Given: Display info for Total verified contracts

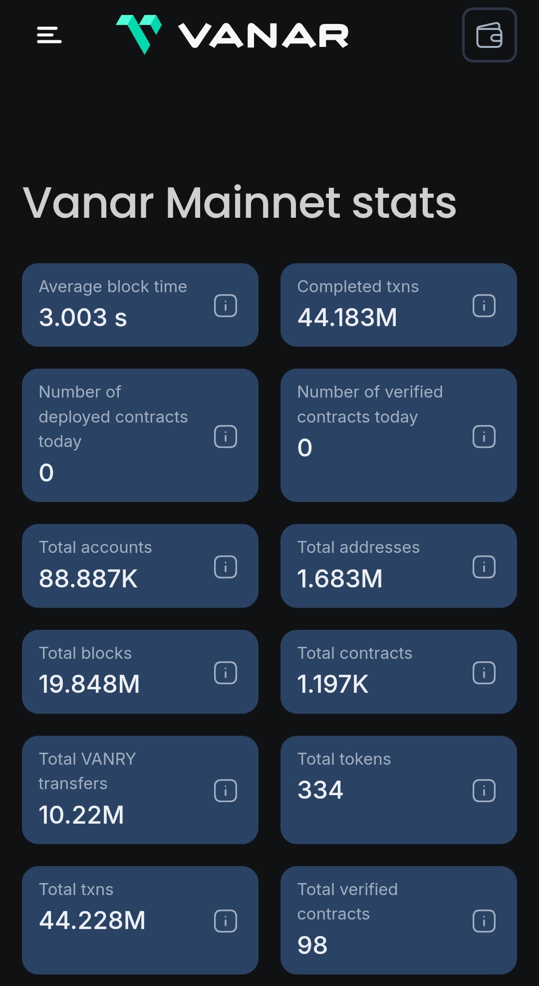Looking at the screenshot, I should click(484, 921).
